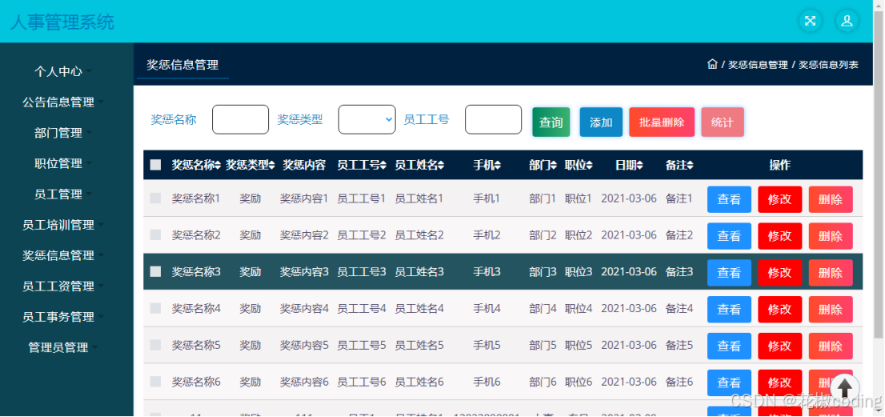Check the row for 奖惩名称3

coord(155,271)
